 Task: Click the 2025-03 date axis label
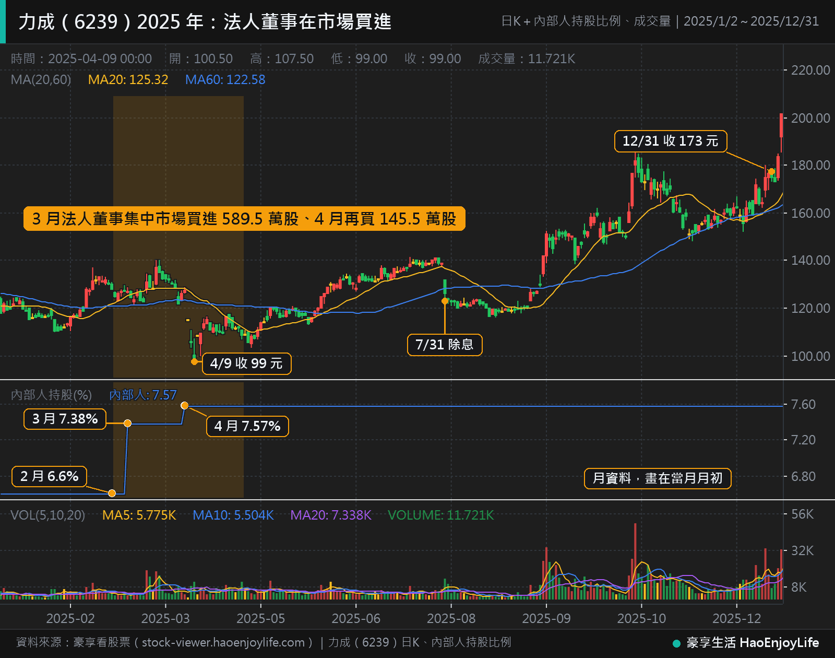165,619
